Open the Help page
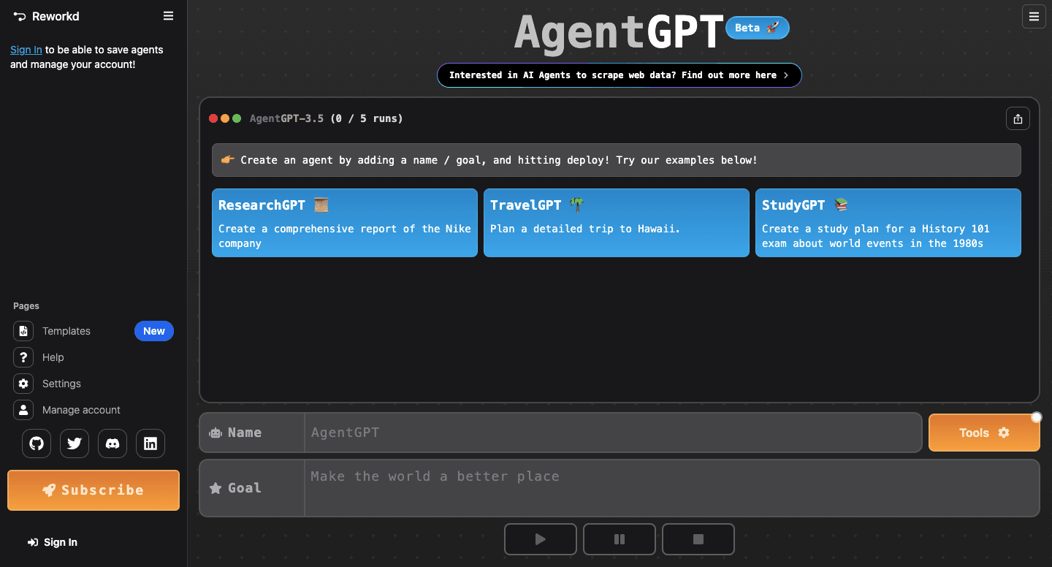Screen dimensions: 1052x567 [x=51, y=357]
